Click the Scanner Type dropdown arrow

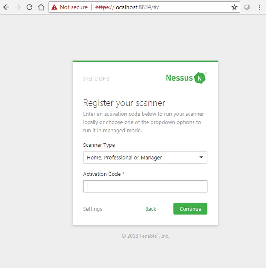201,157
